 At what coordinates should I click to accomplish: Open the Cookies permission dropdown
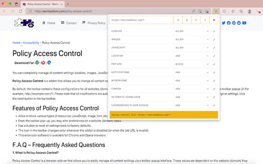[x=192, y=31]
